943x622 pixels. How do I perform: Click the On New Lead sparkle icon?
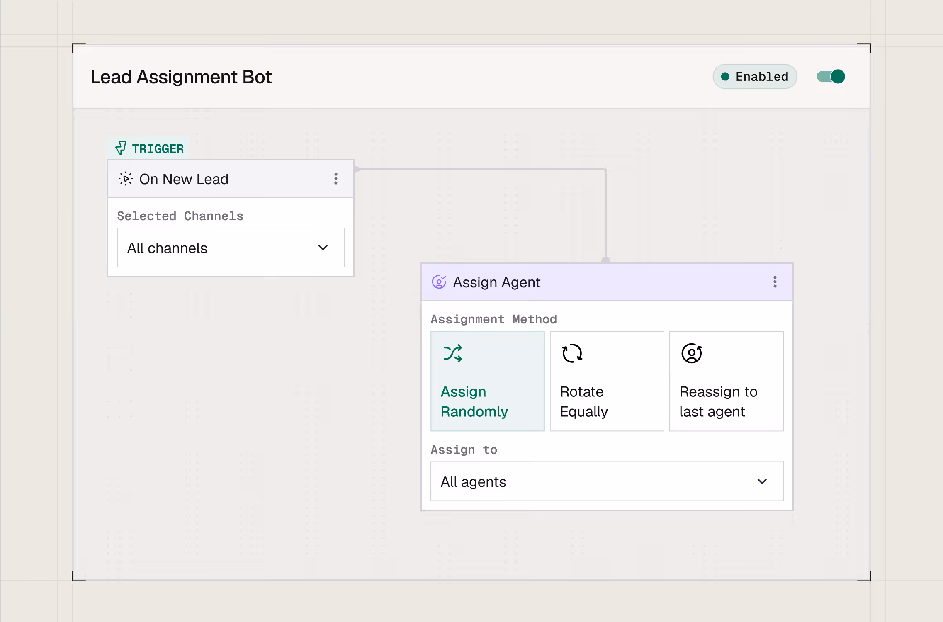[125, 179]
